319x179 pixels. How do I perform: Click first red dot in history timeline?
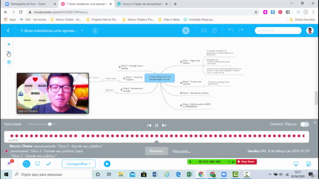(12, 136)
